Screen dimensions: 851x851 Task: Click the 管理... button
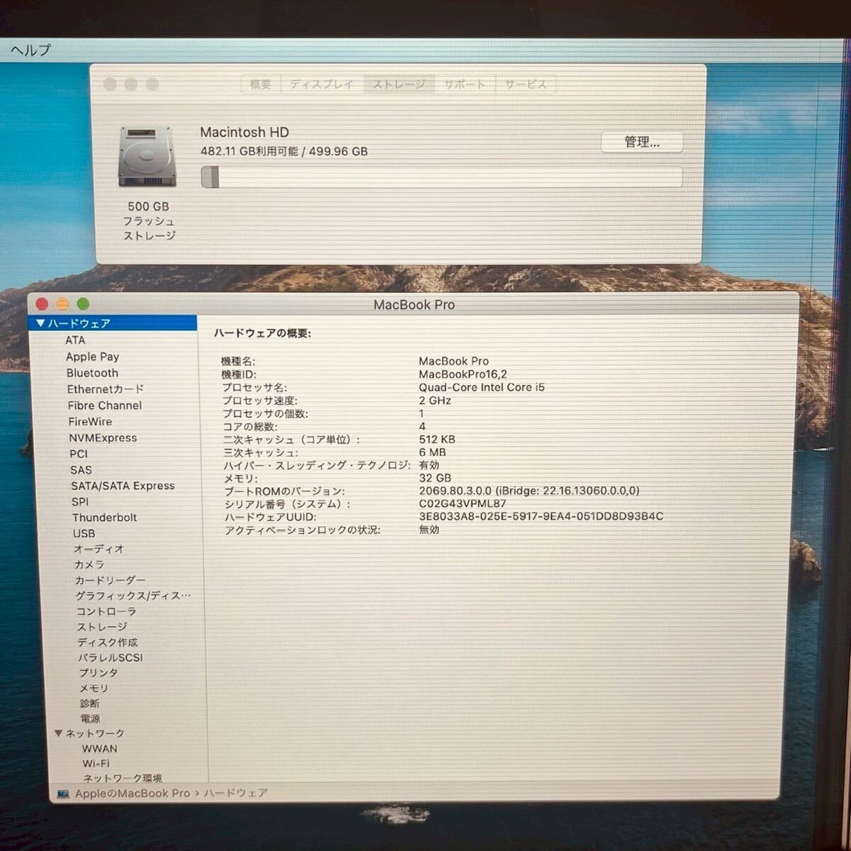click(642, 142)
